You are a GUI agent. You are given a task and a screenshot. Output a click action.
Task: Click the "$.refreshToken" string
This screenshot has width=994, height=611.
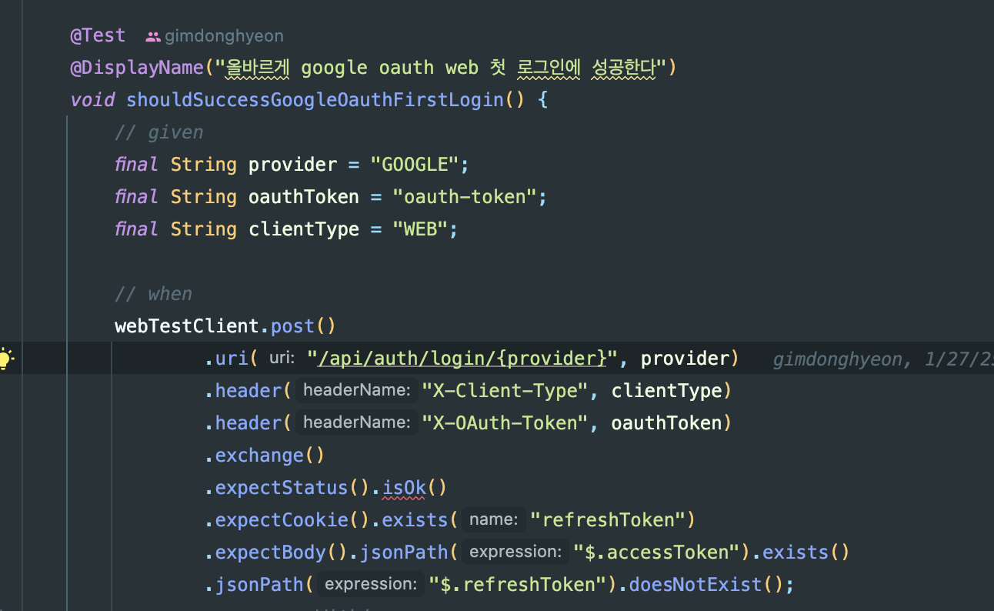pos(519,585)
